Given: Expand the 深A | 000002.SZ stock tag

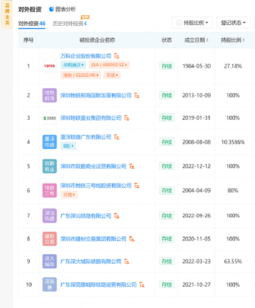Looking at the screenshot, I should (109, 65).
